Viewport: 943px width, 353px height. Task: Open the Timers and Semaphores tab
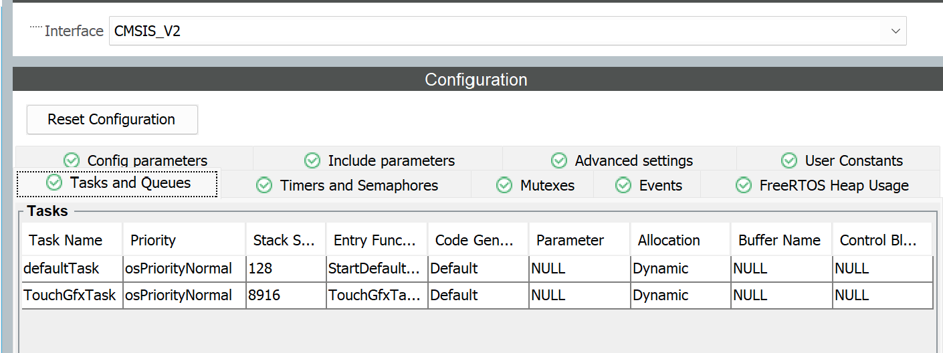(358, 185)
